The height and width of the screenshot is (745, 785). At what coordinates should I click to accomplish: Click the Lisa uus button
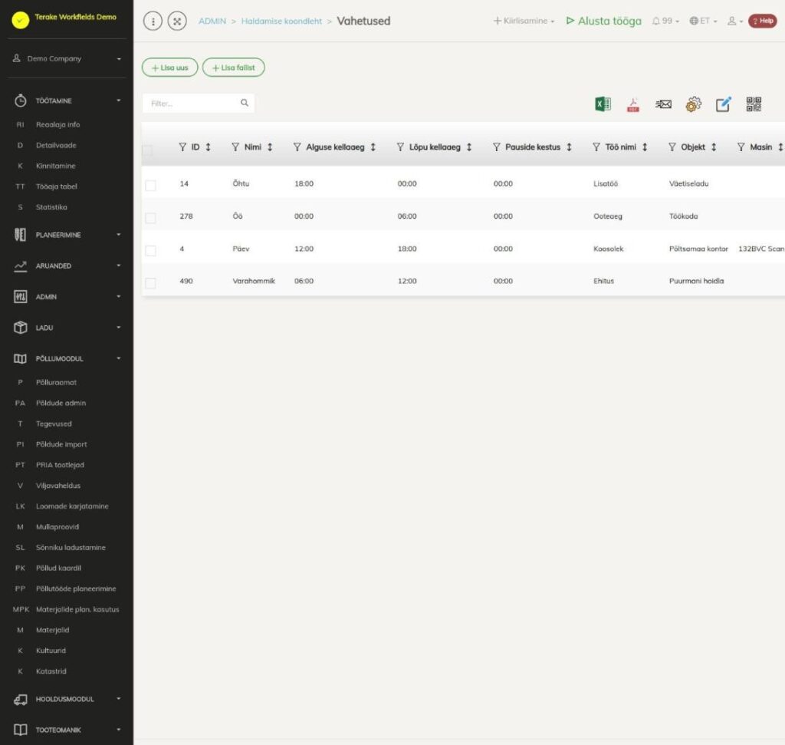[x=169, y=68]
